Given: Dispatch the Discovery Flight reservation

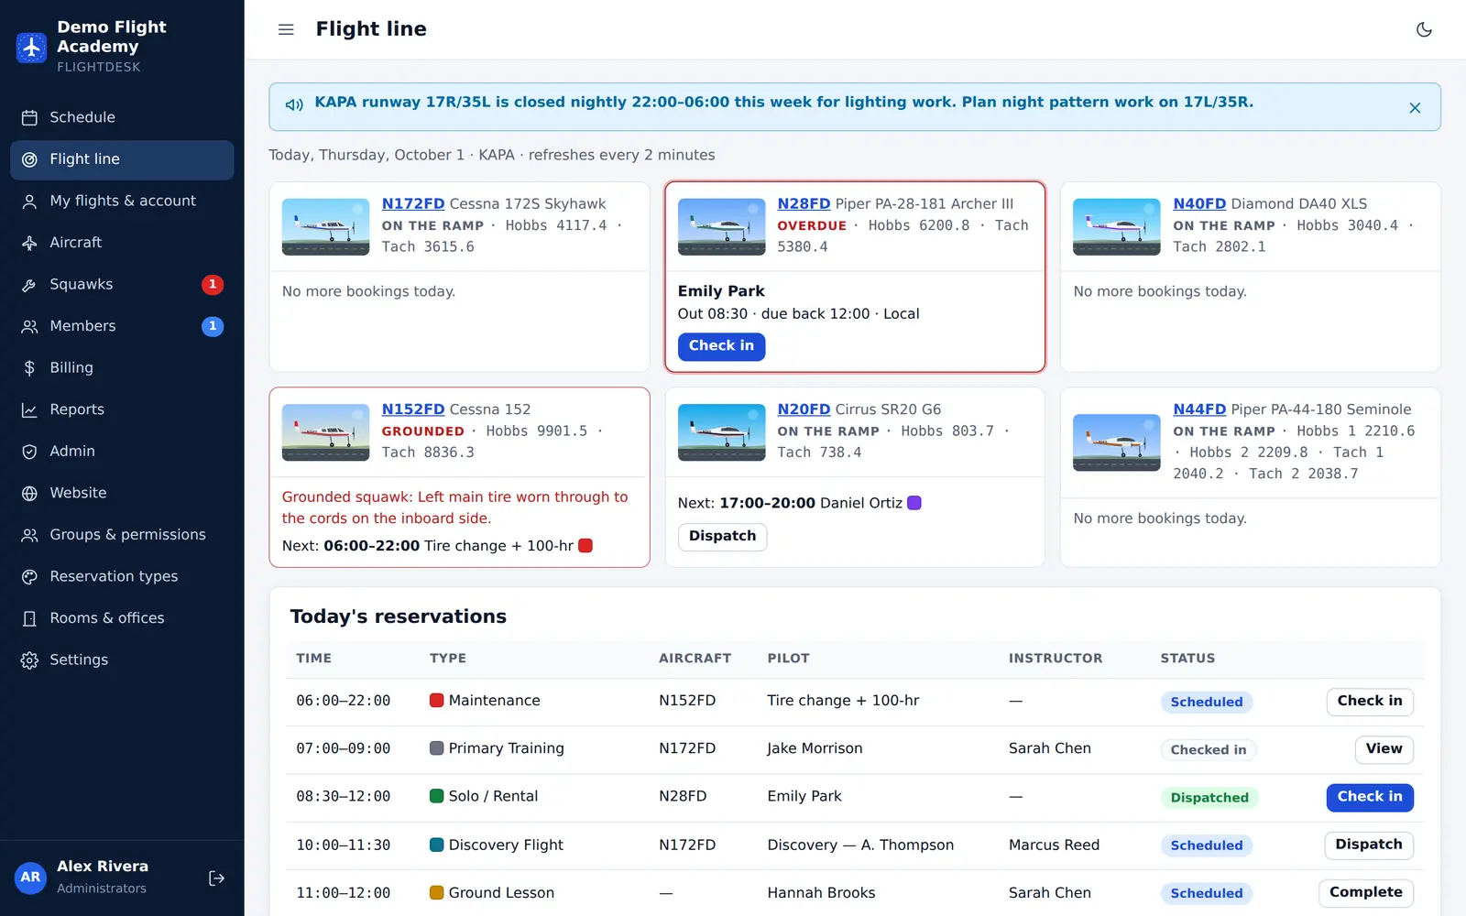Looking at the screenshot, I should point(1369,845).
